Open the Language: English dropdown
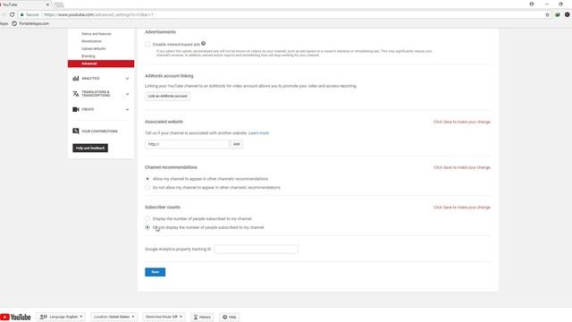 coord(61,317)
